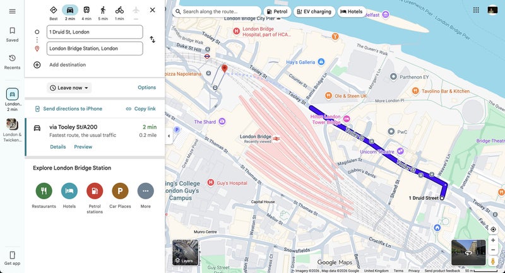Switch to Cycling travel mode

click(x=119, y=10)
